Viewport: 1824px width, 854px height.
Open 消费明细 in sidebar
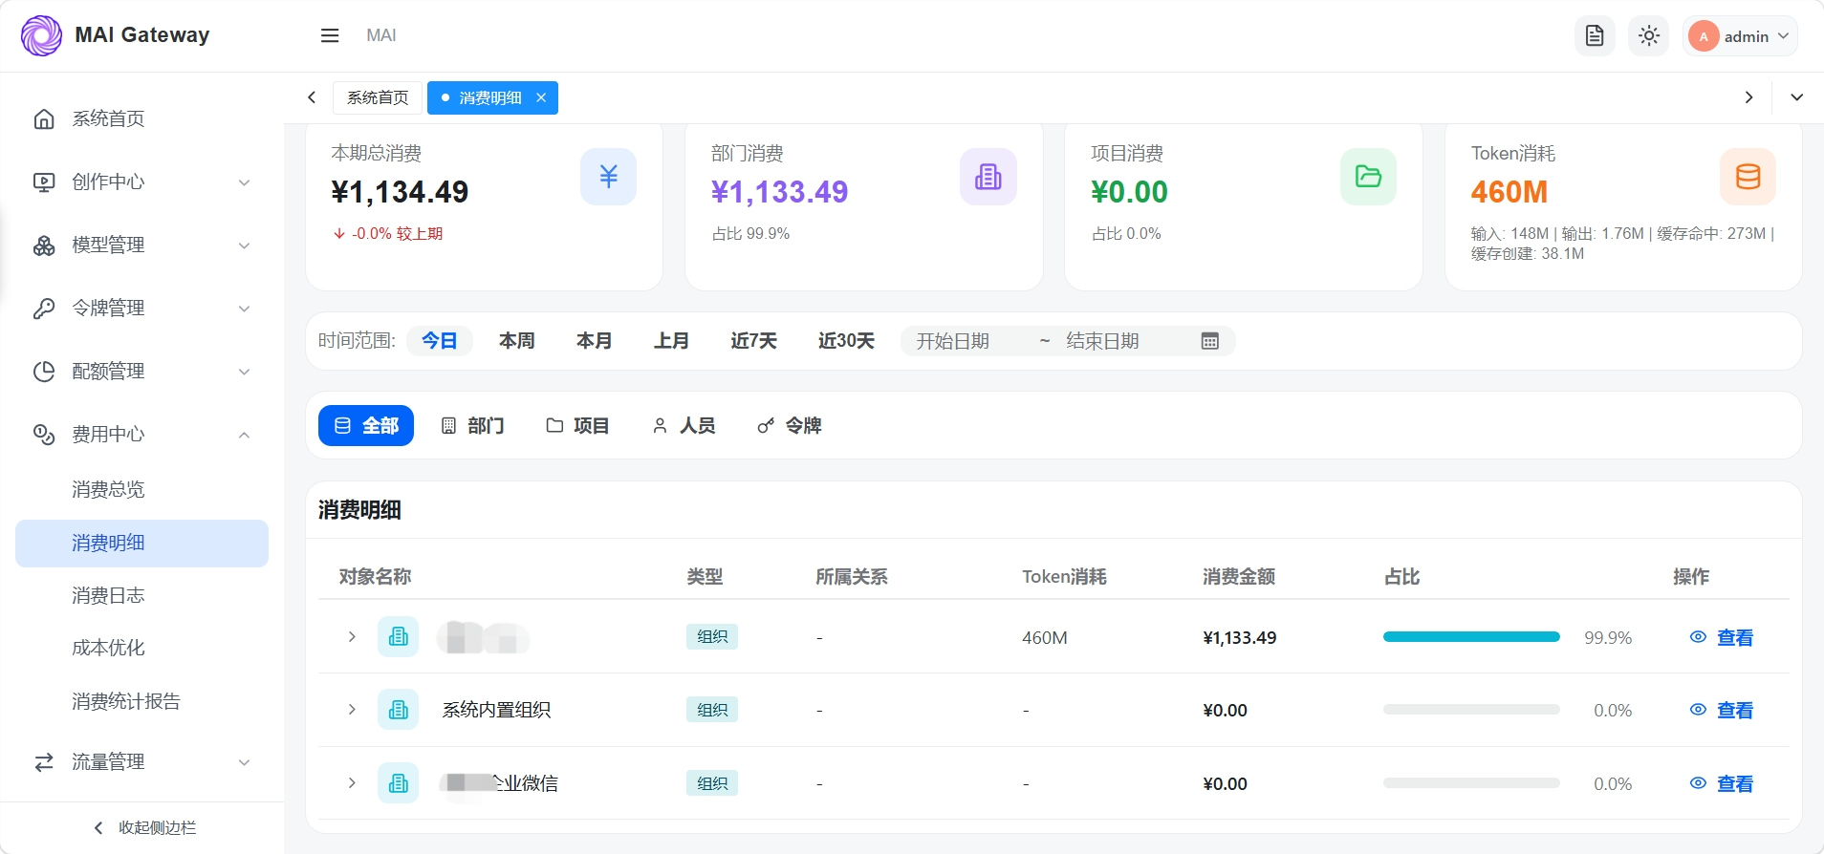click(141, 543)
